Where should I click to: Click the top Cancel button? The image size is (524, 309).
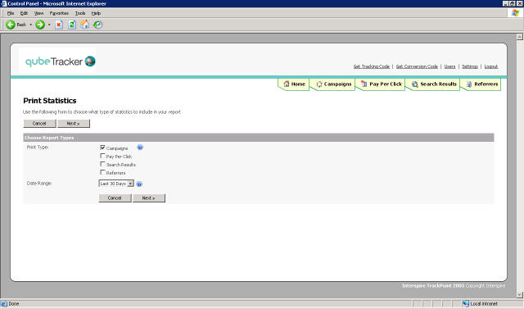pos(39,124)
